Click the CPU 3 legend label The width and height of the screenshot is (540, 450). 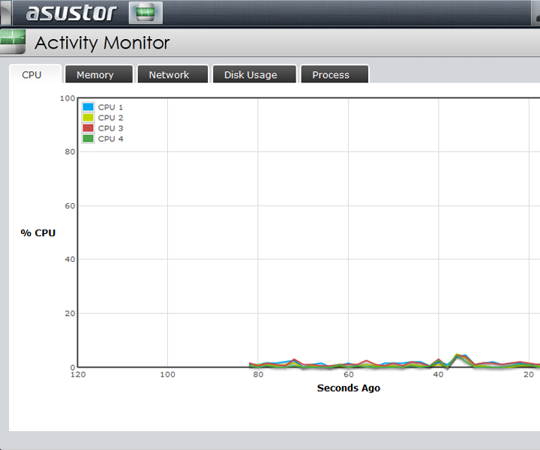110,128
